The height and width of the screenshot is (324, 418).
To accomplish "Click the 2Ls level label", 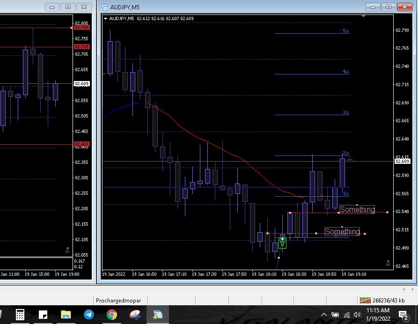I will pos(346,153).
